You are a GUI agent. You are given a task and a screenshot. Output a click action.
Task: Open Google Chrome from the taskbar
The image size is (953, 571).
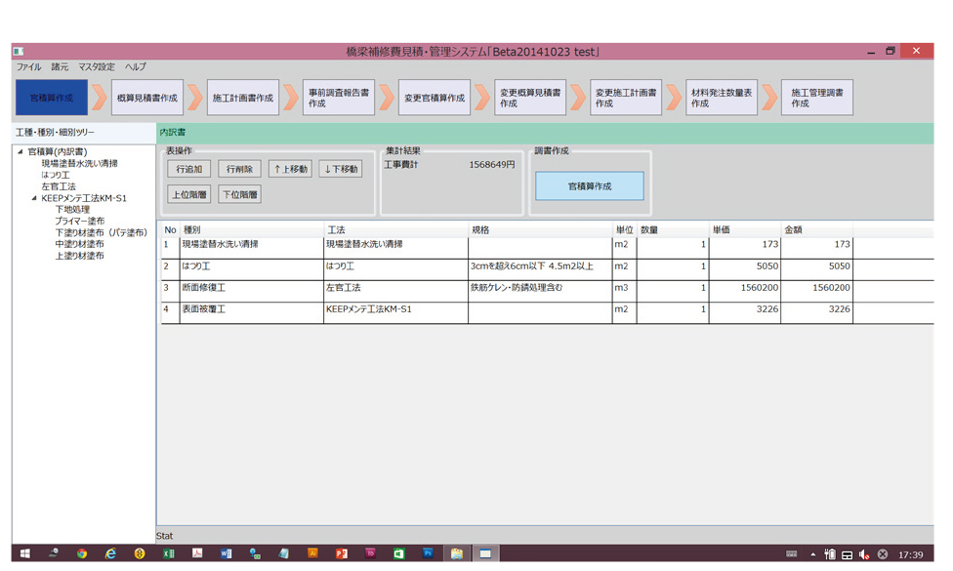click(x=82, y=553)
